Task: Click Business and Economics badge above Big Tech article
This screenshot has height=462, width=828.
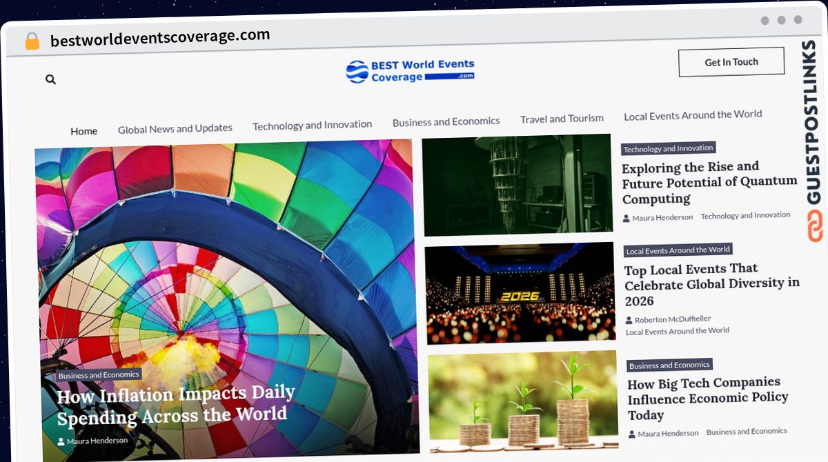Action: pyautogui.click(x=669, y=365)
